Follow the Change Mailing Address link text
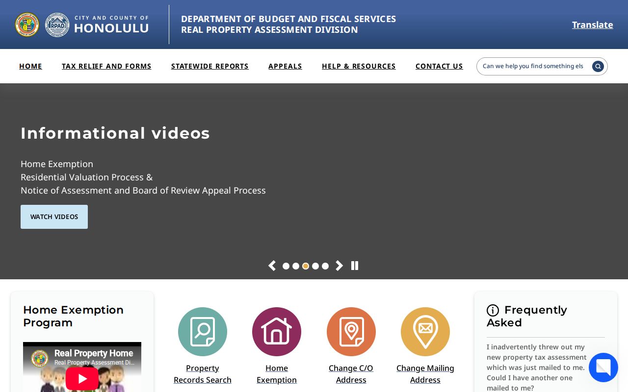This screenshot has width=628, height=392. coord(425,374)
